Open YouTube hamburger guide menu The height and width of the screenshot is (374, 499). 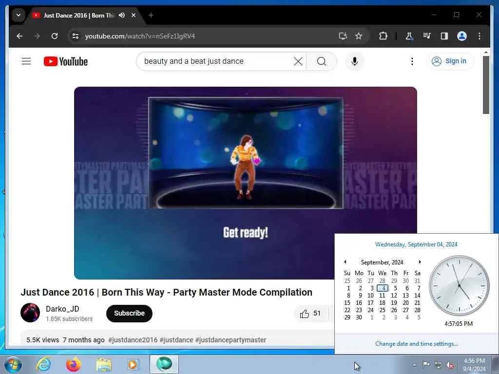[x=26, y=61]
